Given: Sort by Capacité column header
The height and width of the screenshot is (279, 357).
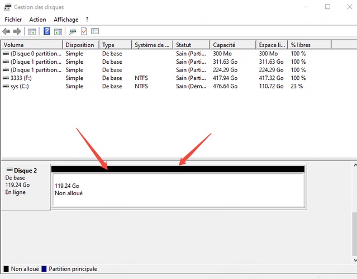Looking at the screenshot, I should pos(233,45).
